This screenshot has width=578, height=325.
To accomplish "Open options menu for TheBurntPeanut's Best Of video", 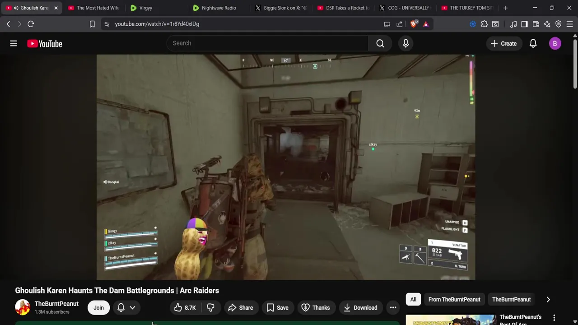I will point(554,318).
